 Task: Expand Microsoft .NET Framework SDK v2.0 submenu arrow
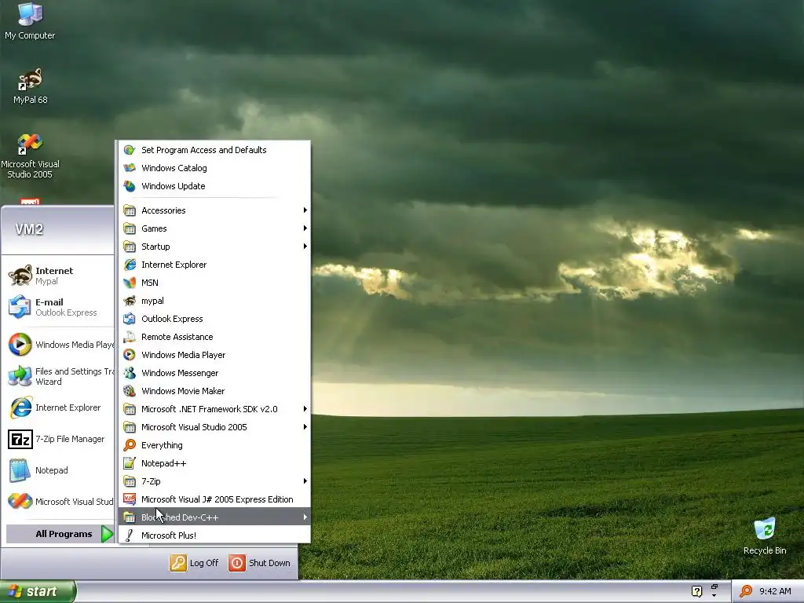(305, 408)
